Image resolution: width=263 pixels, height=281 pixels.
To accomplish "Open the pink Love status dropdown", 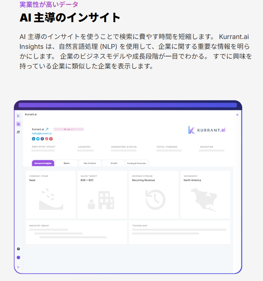I will tap(69, 129).
